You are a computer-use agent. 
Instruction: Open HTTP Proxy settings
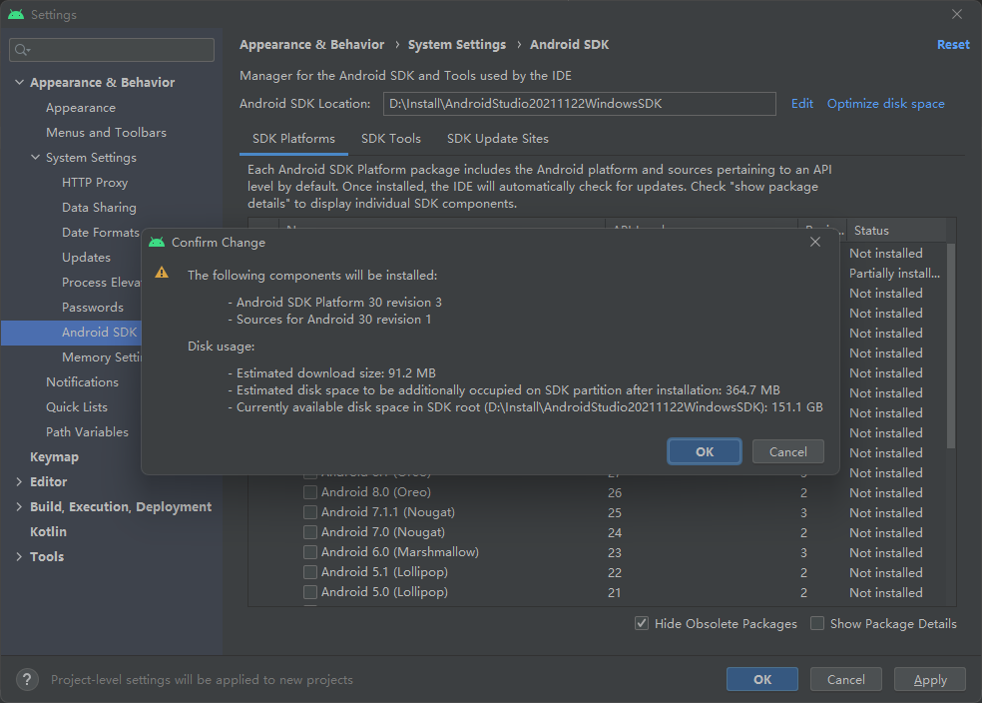pos(95,183)
